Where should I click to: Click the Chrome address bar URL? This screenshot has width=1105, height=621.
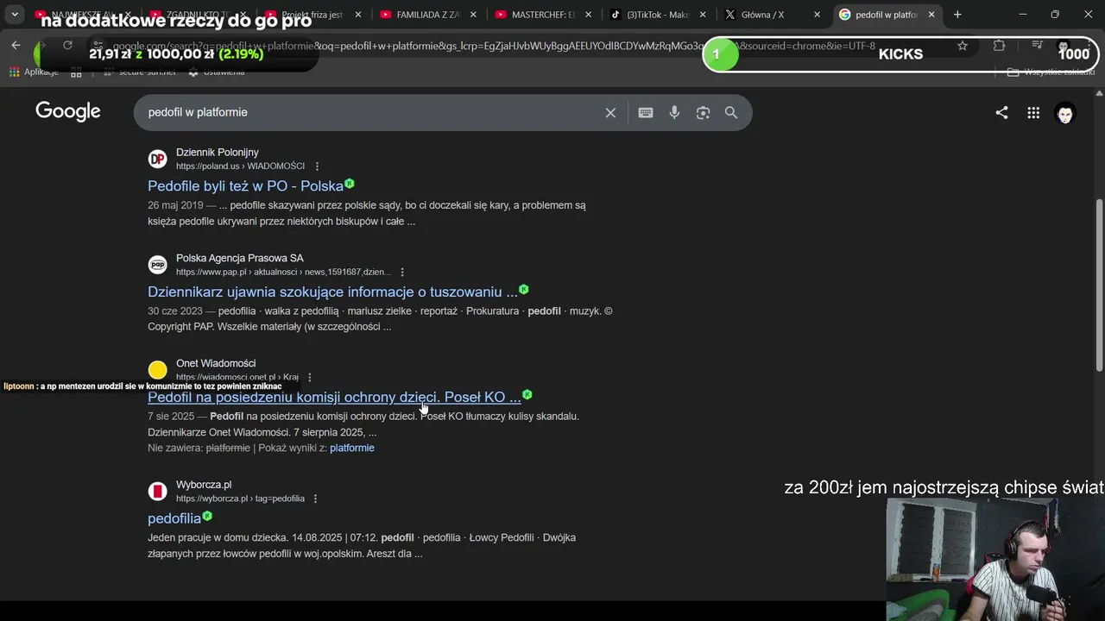point(494,46)
